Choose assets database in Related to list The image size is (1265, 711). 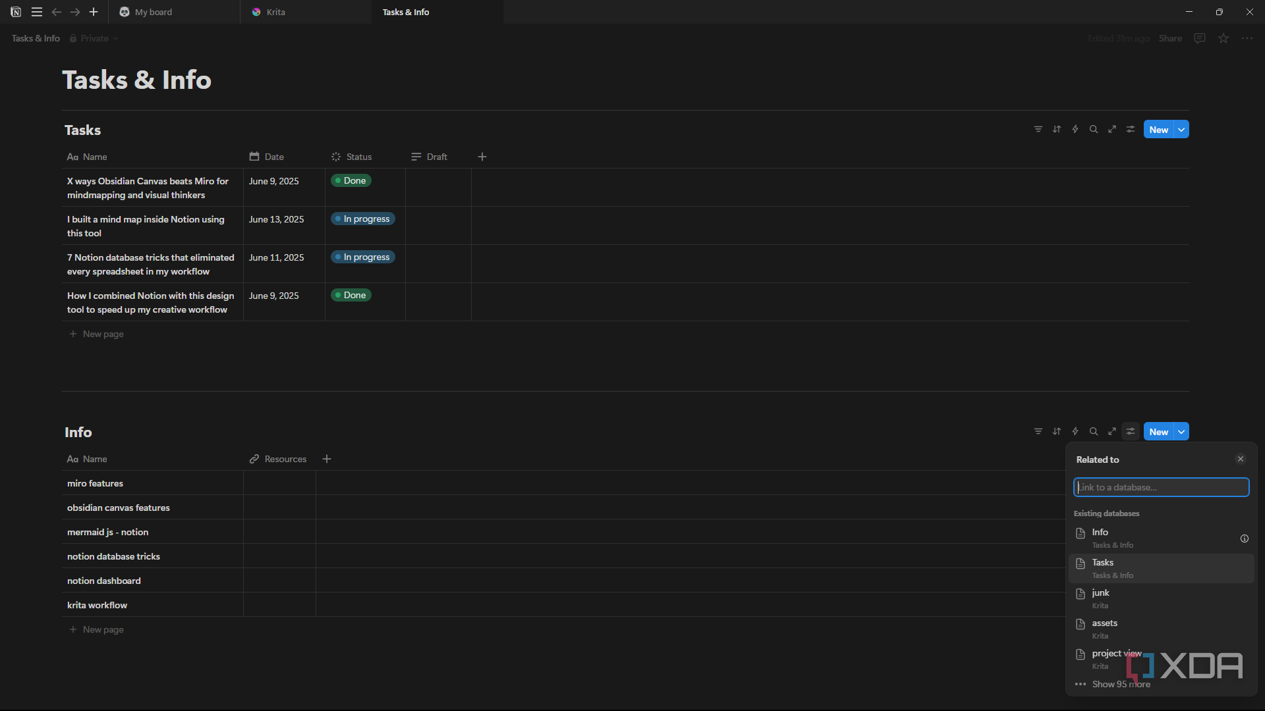point(1161,629)
